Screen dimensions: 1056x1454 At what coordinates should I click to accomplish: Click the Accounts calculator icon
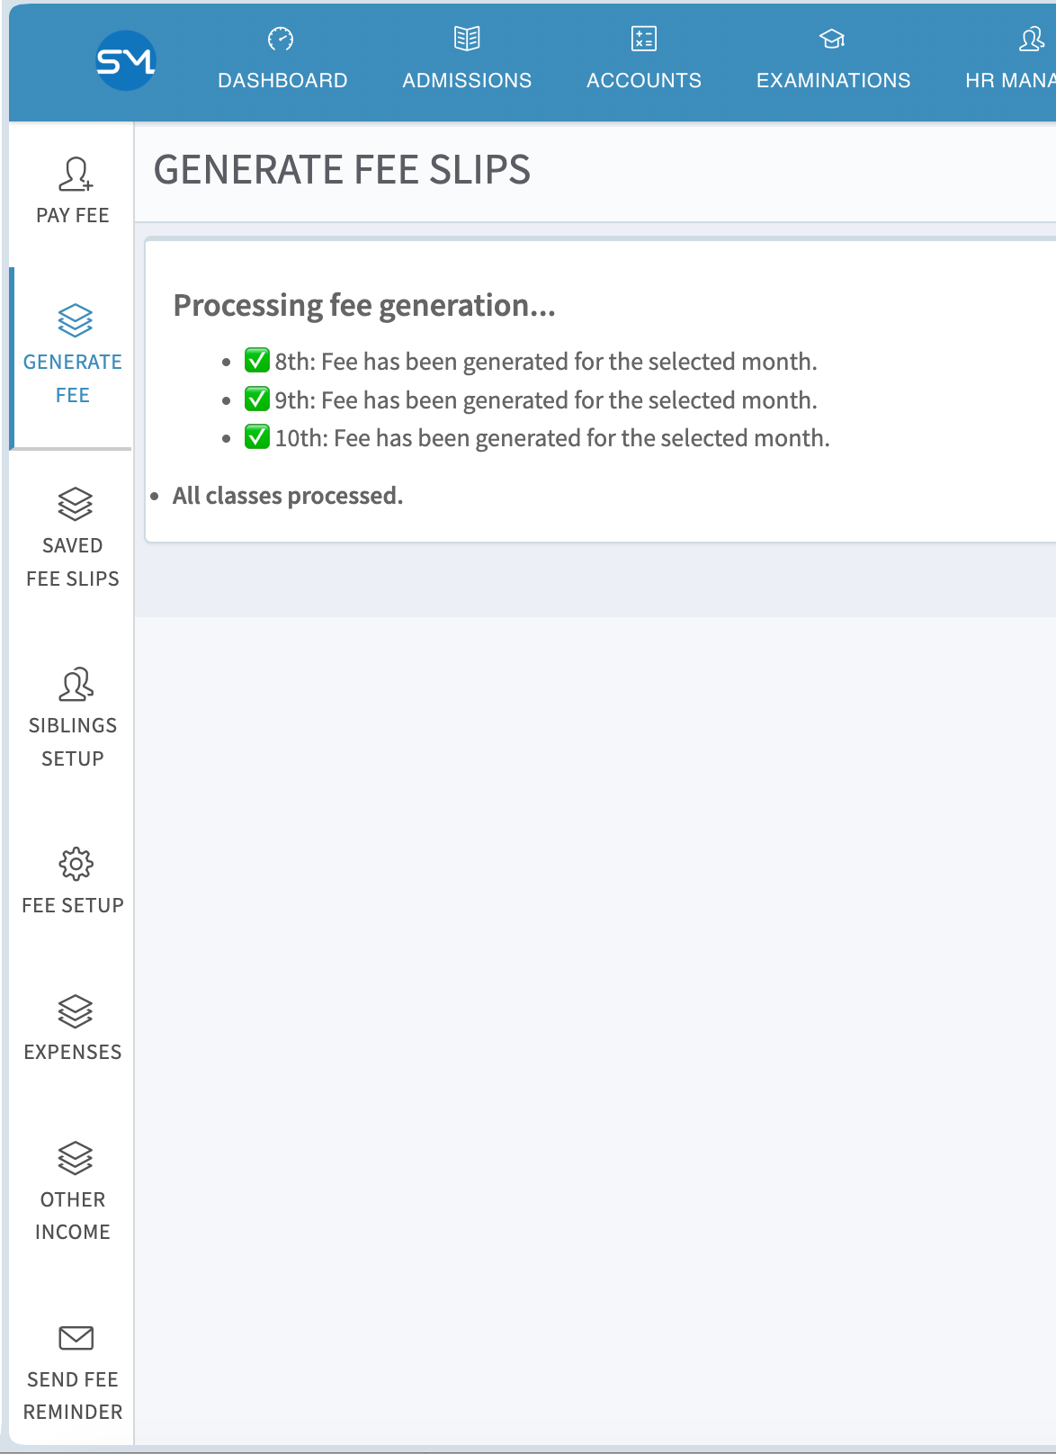click(644, 39)
